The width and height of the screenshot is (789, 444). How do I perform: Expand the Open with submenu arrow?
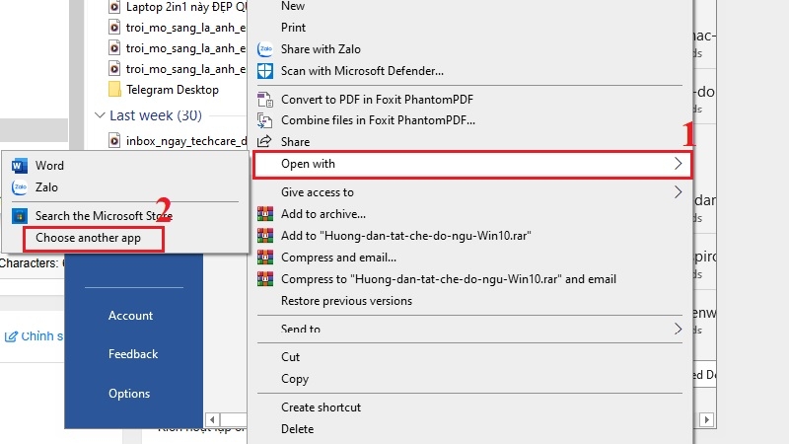coord(678,164)
